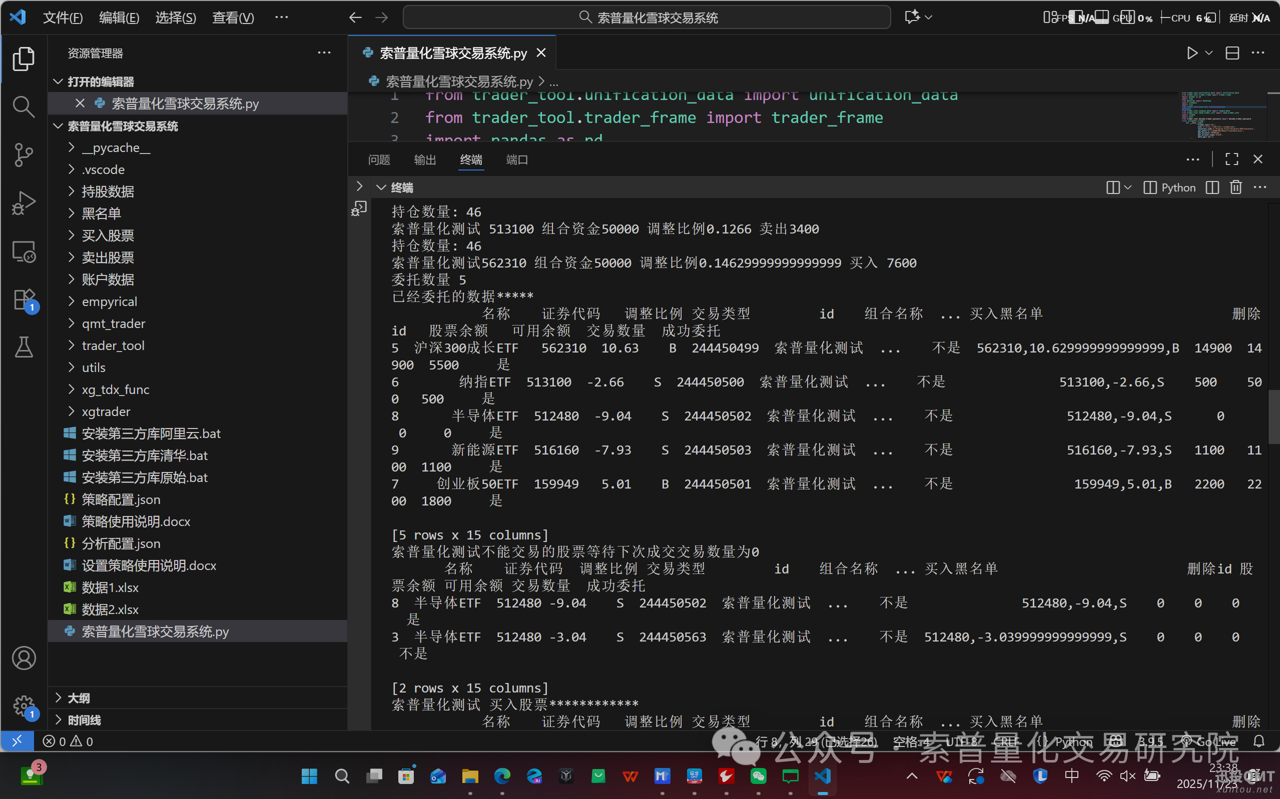The image size is (1280, 799).
Task: Open the Extensions view
Action: click(23, 299)
